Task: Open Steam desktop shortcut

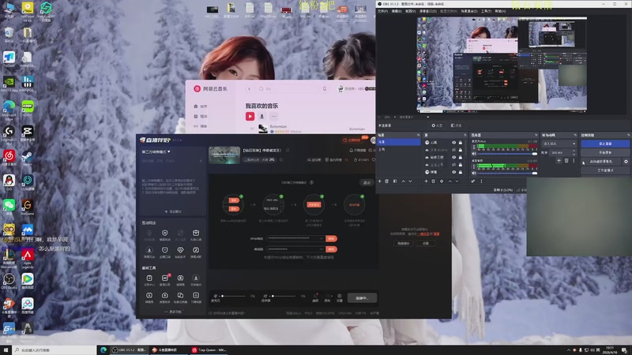Action: (28, 157)
